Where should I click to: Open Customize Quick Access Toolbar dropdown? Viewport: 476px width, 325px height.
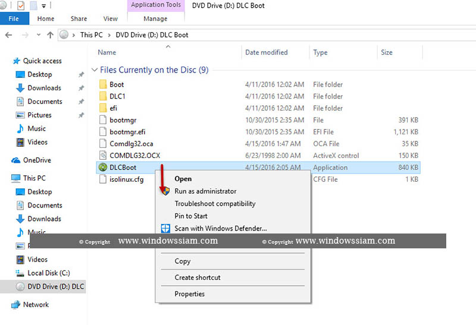pyautogui.click(x=43, y=6)
